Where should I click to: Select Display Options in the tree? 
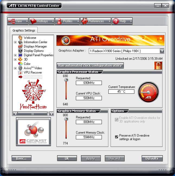coord(34,51)
